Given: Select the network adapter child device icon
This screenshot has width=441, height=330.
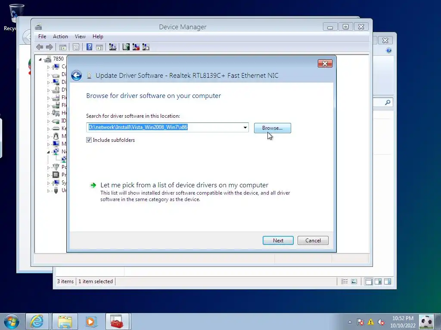Looking at the screenshot, I should tap(64, 159).
